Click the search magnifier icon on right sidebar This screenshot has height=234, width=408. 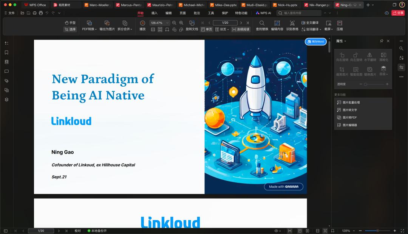401,49
